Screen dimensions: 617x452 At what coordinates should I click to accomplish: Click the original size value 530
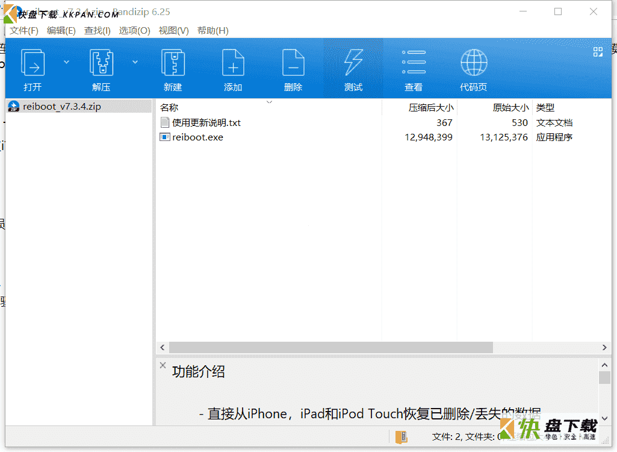coord(520,122)
